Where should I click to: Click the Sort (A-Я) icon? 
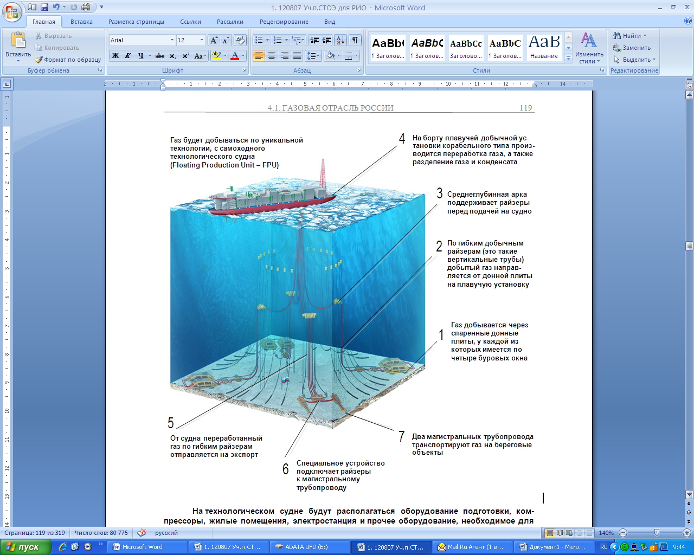click(x=340, y=40)
